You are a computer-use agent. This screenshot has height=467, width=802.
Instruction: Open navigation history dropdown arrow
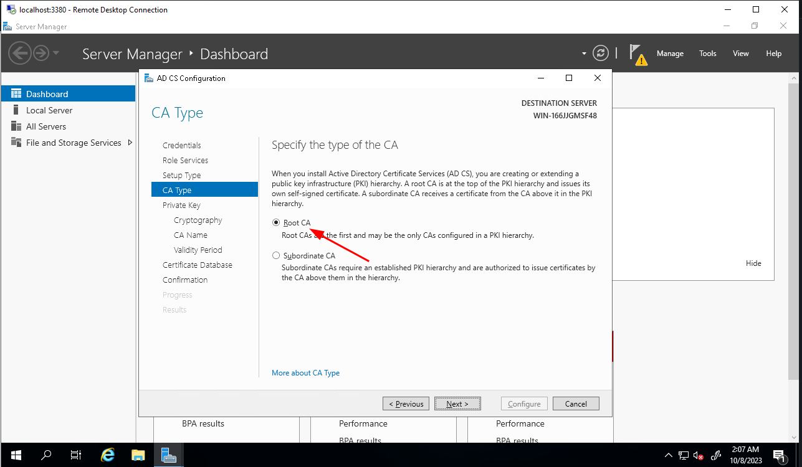pos(56,54)
